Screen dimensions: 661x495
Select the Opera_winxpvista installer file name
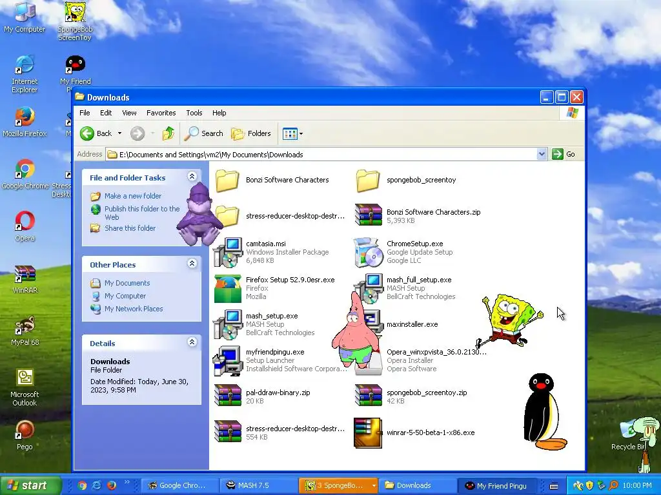(x=437, y=352)
